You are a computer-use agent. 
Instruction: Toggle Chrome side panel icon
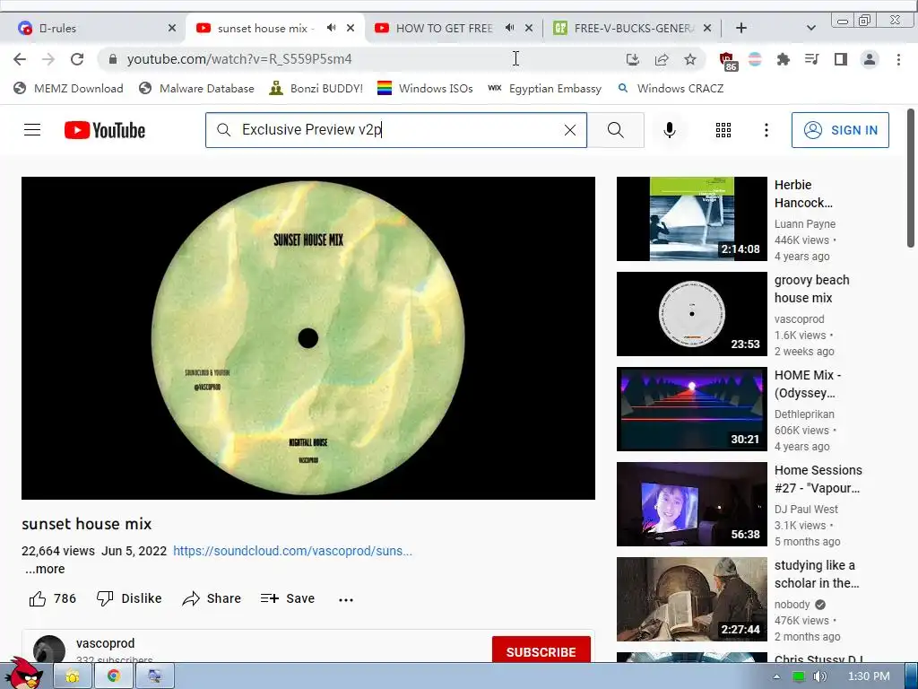click(x=841, y=59)
